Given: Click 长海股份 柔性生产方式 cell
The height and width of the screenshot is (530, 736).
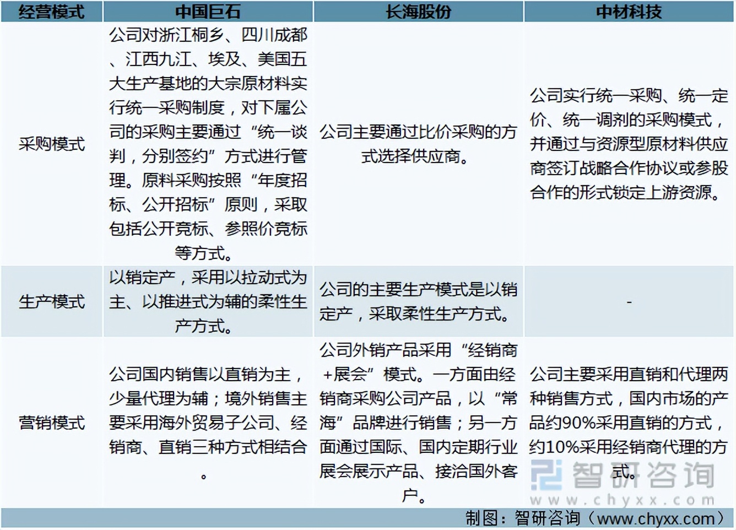Looking at the screenshot, I should (x=419, y=302).
